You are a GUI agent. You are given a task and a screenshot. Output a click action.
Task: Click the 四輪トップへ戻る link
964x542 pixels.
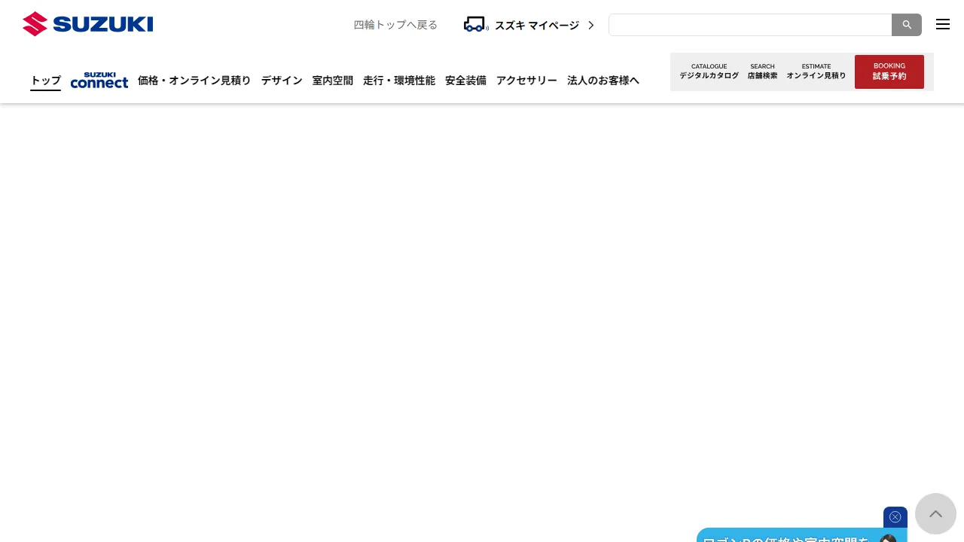click(395, 25)
